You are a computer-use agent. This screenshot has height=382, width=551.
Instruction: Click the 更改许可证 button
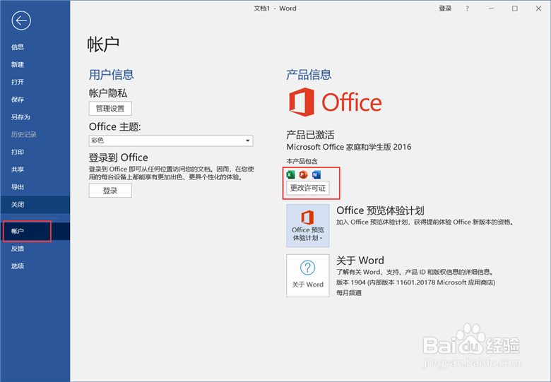point(308,189)
